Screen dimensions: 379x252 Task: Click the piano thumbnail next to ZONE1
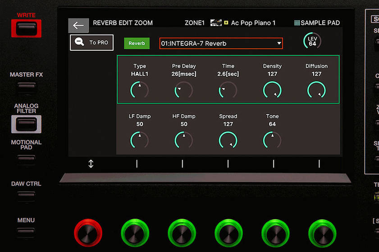pyautogui.click(x=216, y=23)
